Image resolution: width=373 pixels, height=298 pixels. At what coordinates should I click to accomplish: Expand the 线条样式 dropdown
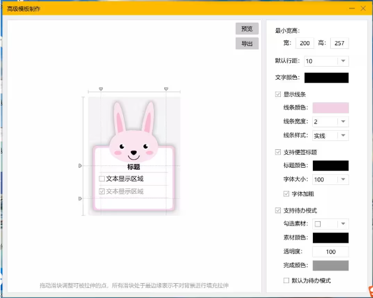coord(342,136)
